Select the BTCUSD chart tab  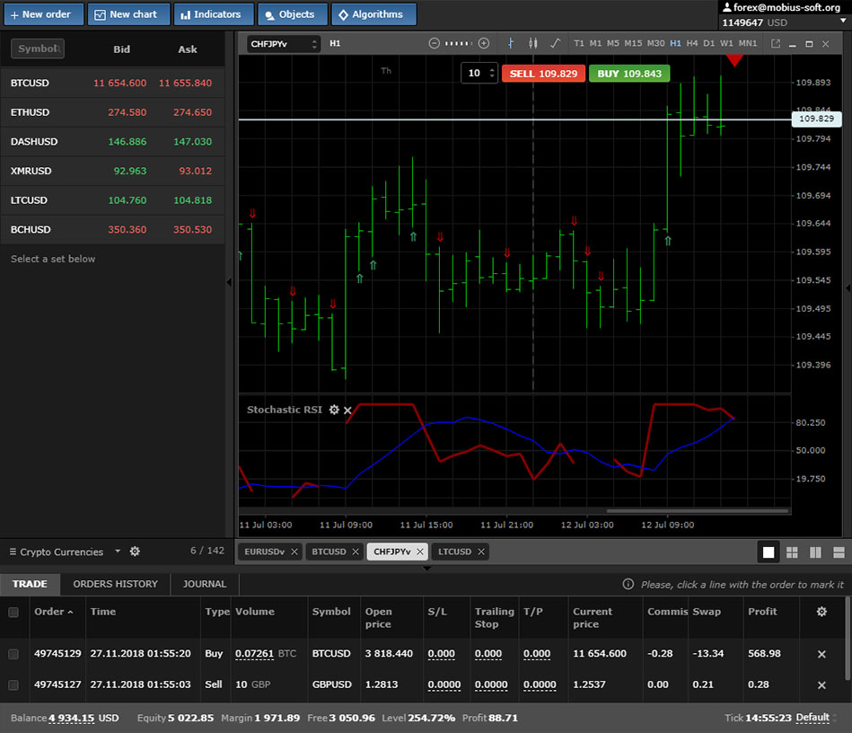pyautogui.click(x=328, y=552)
